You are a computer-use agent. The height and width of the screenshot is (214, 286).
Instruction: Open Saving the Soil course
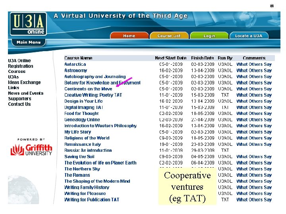point(79,157)
